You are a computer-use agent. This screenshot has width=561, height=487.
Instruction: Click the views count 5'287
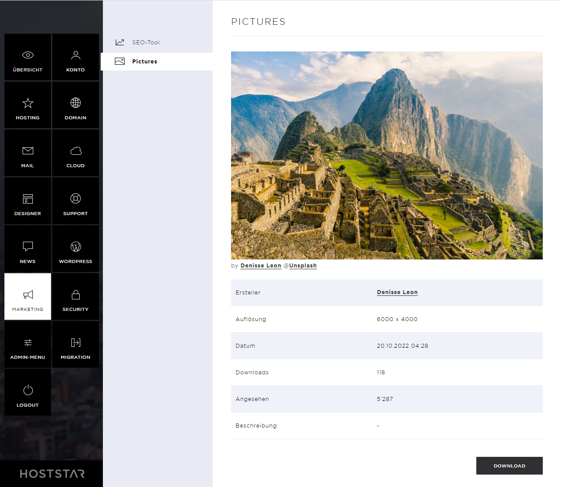click(x=385, y=399)
